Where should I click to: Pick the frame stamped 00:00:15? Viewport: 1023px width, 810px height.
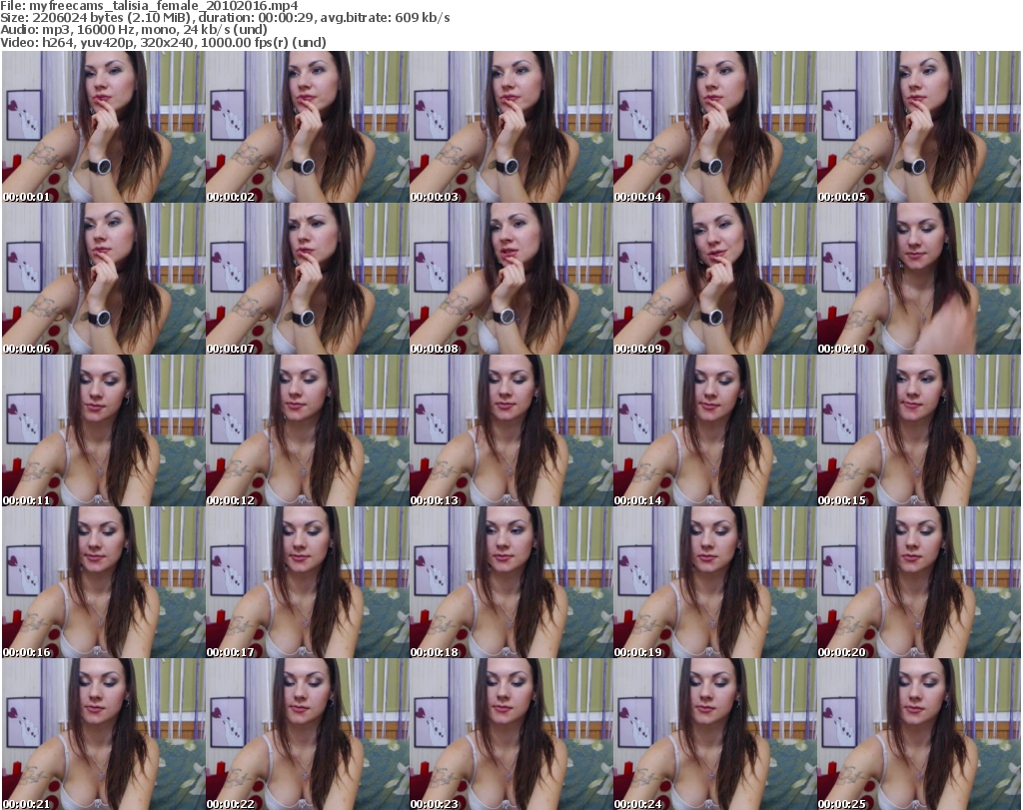(919, 431)
